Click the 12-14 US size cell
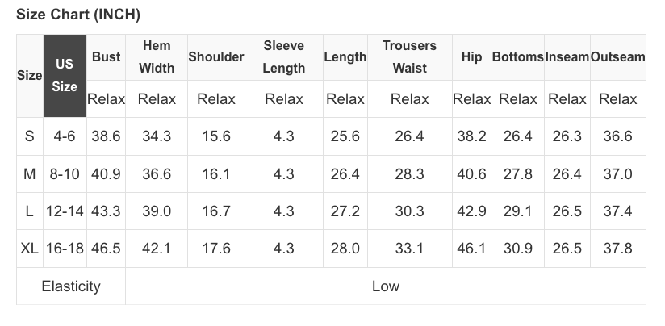The width and height of the screenshot is (665, 326). click(65, 211)
